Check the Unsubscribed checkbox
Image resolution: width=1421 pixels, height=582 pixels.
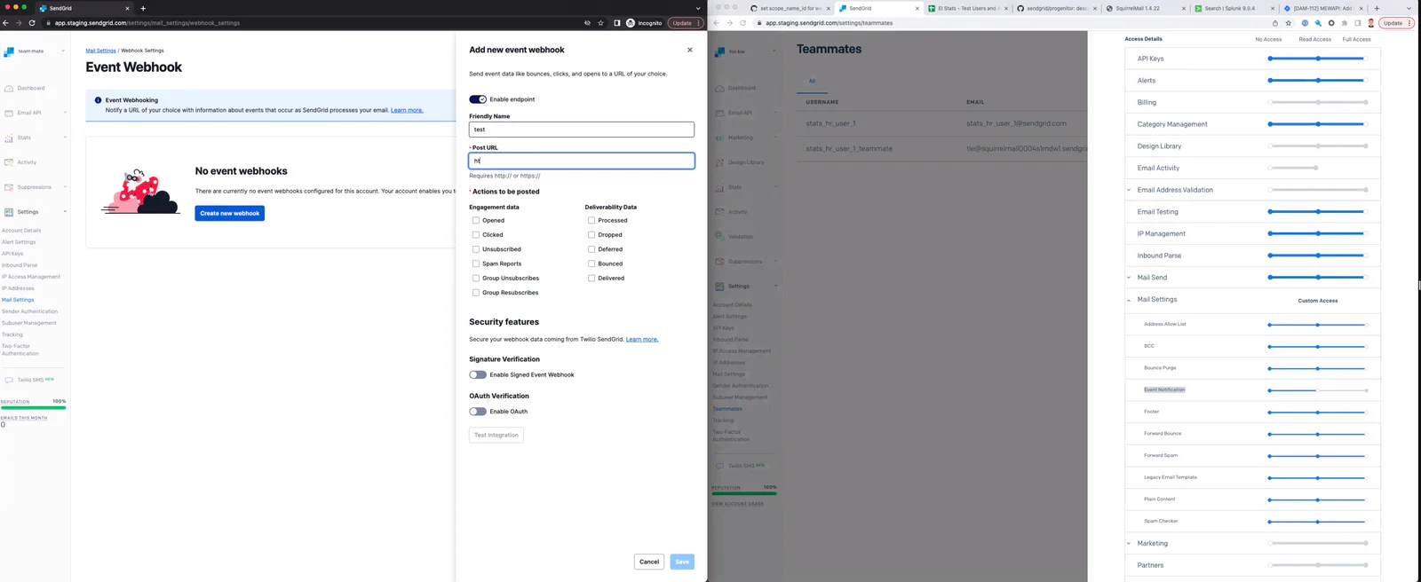click(476, 249)
